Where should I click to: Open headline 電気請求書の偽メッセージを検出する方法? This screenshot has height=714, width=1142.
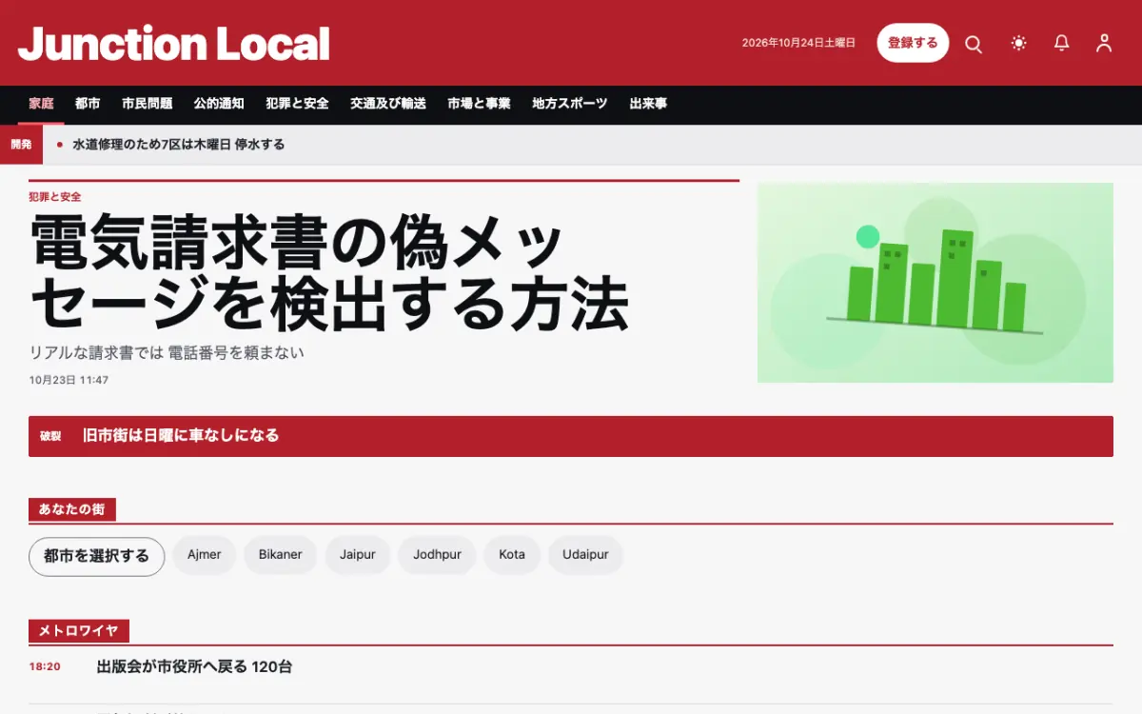coord(329,273)
